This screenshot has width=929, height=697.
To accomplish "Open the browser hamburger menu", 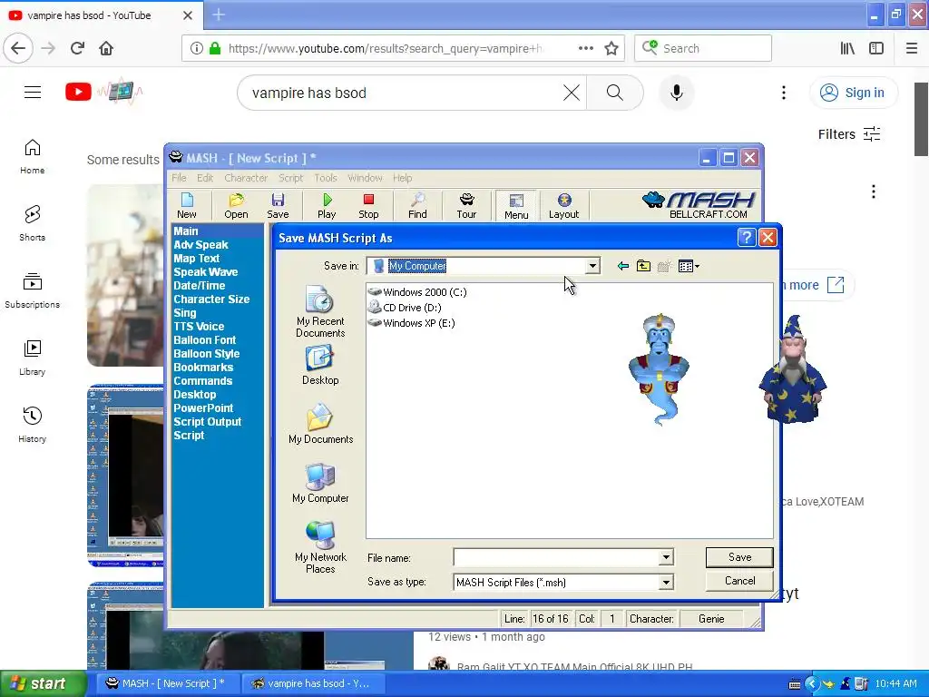I will pos(912,48).
